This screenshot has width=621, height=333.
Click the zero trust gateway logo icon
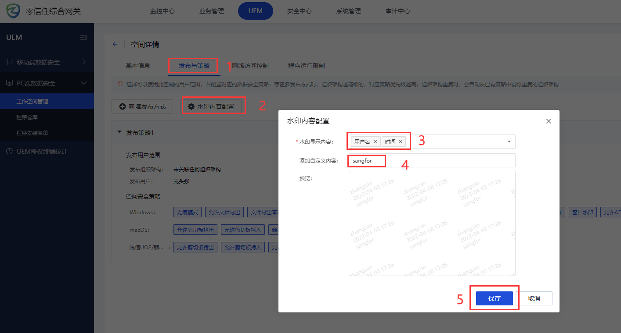13,11
